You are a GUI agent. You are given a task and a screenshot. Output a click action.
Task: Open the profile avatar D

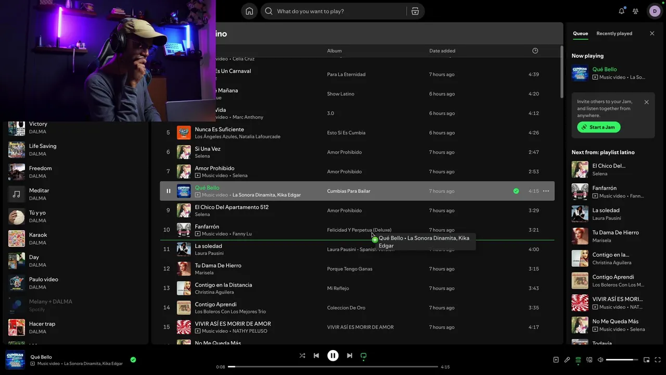click(x=655, y=11)
